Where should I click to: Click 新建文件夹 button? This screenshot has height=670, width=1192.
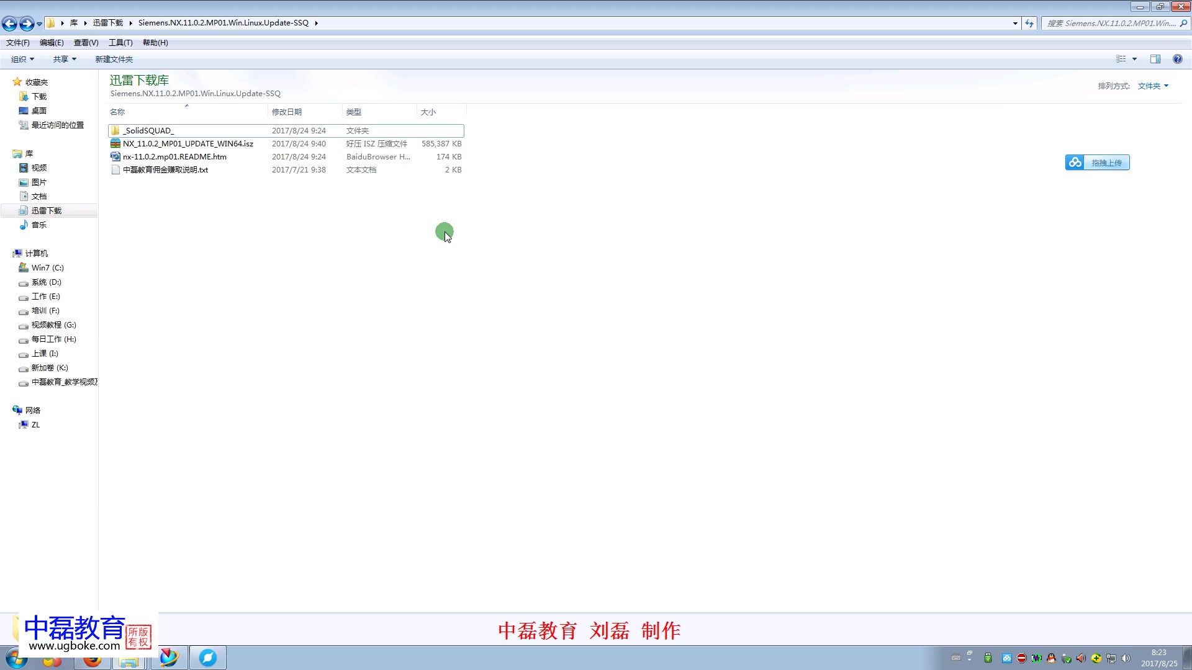coord(114,59)
